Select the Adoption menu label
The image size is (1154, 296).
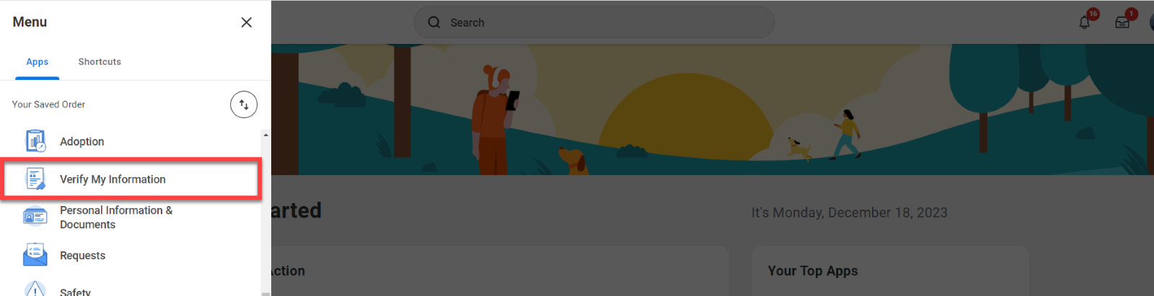(82, 142)
